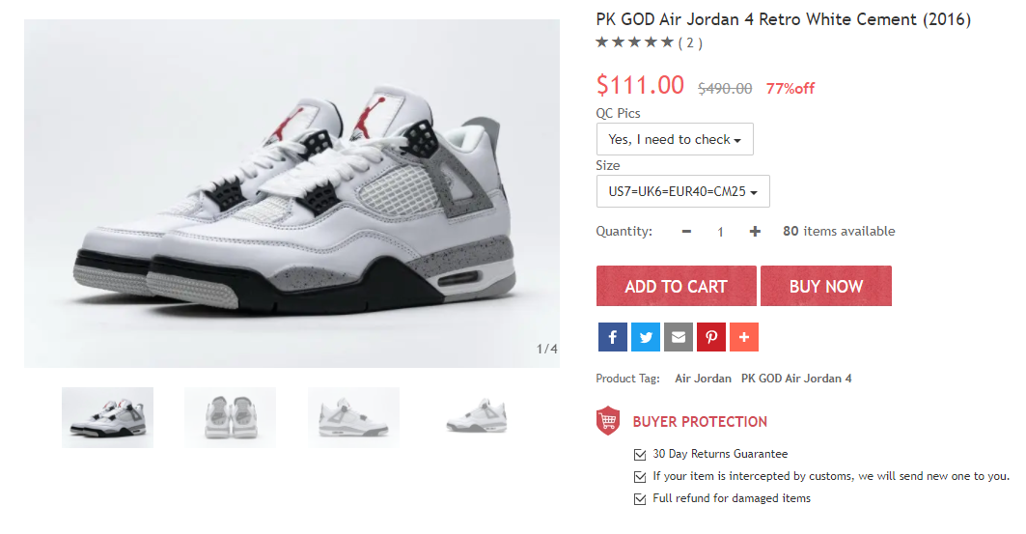Pin product on Pinterest

point(711,337)
